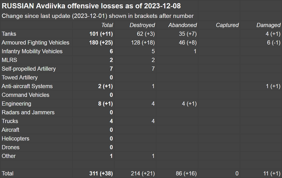Click the title cell about Avdiivka offensive losses
282x178 pixels.
click(x=91, y=6)
